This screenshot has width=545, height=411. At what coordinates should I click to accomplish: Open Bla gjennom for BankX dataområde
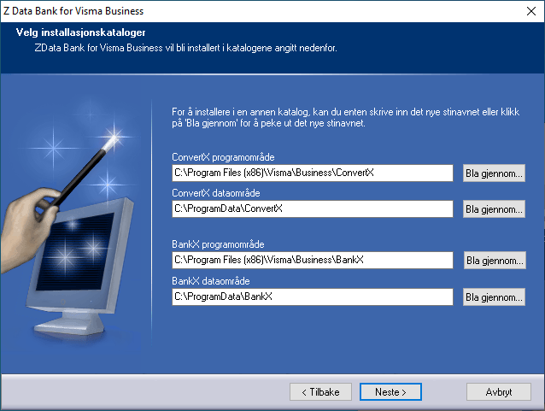(x=494, y=297)
